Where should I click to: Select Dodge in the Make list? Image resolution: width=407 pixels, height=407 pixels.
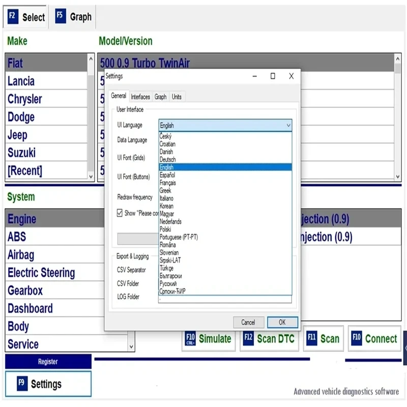click(x=46, y=117)
